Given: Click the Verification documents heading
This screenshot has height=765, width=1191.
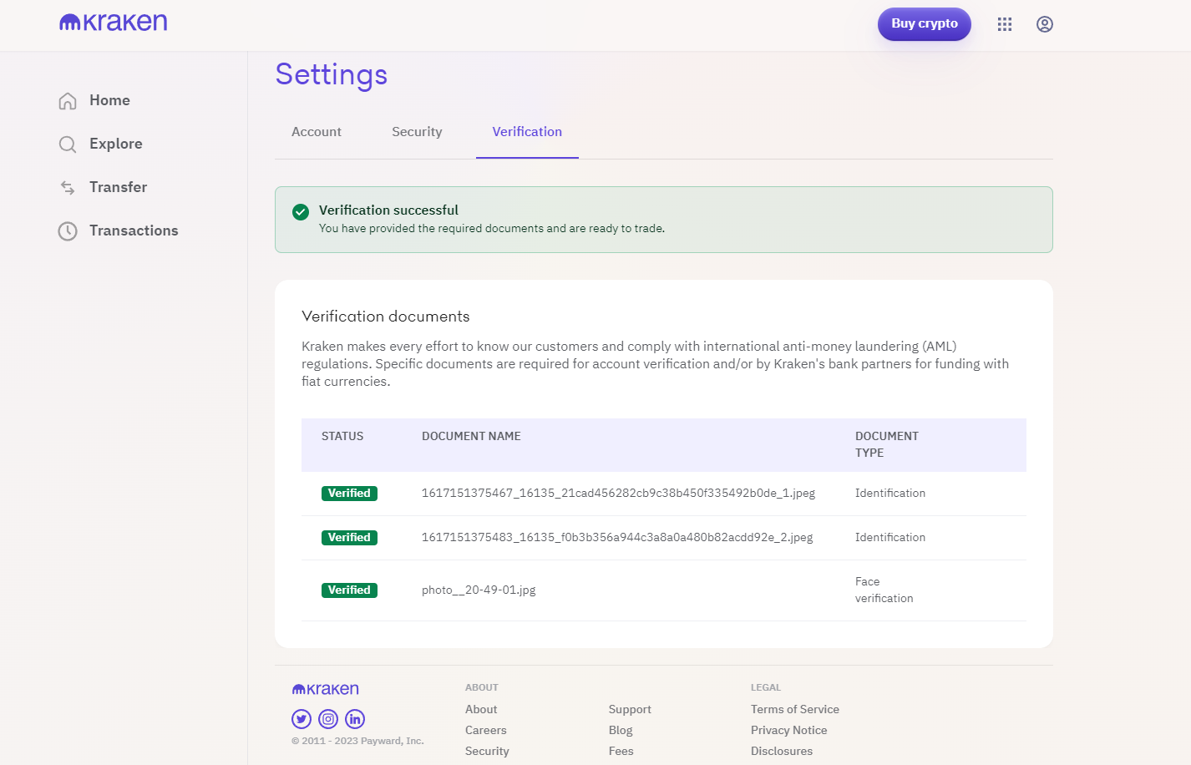Looking at the screenshot, I should pos(386,317).
